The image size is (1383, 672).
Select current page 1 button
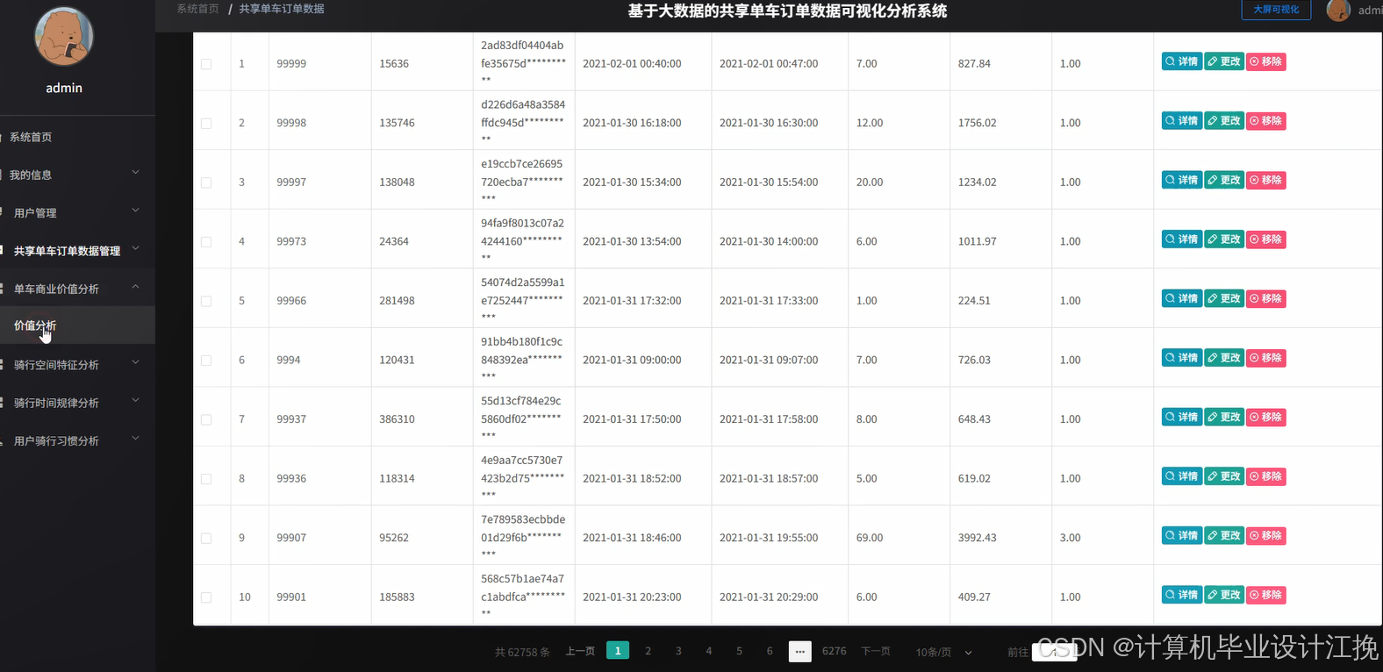618,651
